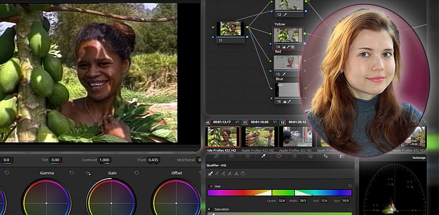
Task: Reset the Gamma color wheel
Action: [x=72, y=173]
